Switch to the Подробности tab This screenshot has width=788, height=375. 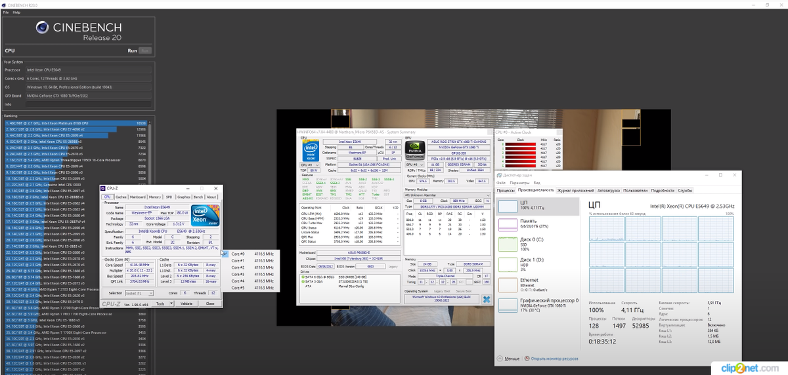pos(663,190)
